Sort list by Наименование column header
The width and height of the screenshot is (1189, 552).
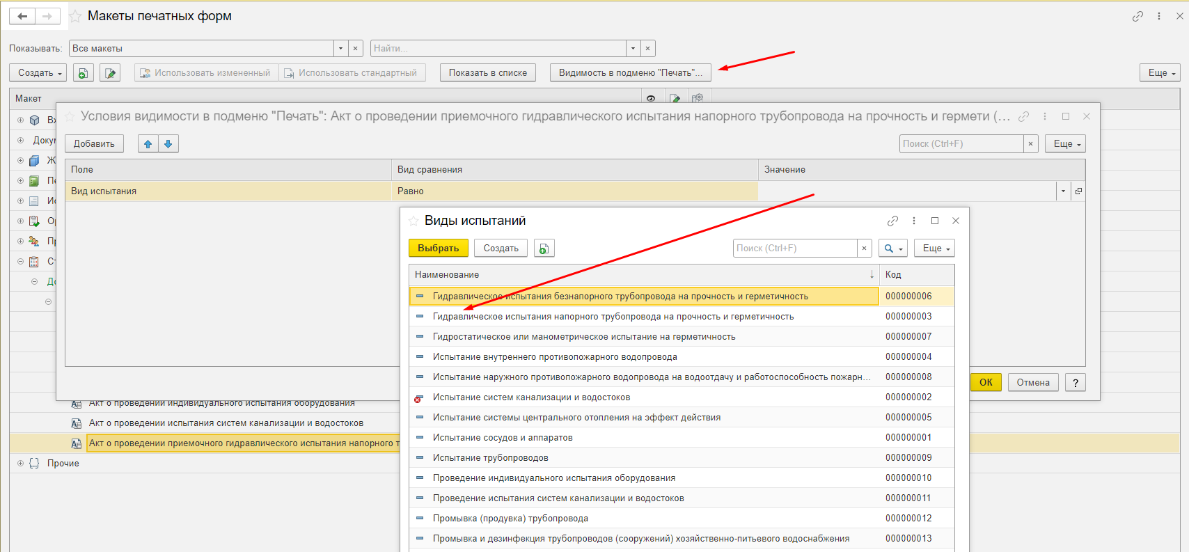click(x=640, y=275)
